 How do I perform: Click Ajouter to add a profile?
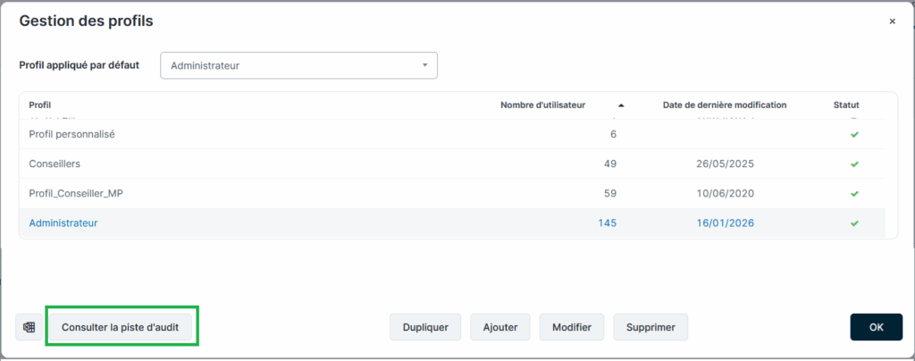click(499, 327)
